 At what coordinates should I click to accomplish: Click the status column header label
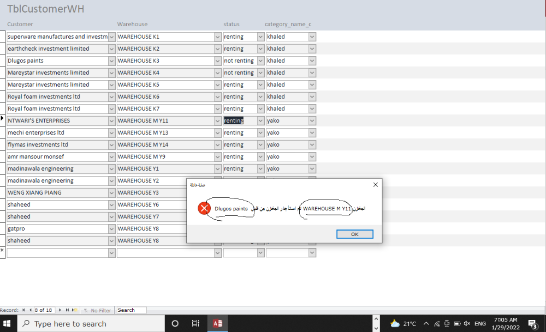(x=232, y=24)
